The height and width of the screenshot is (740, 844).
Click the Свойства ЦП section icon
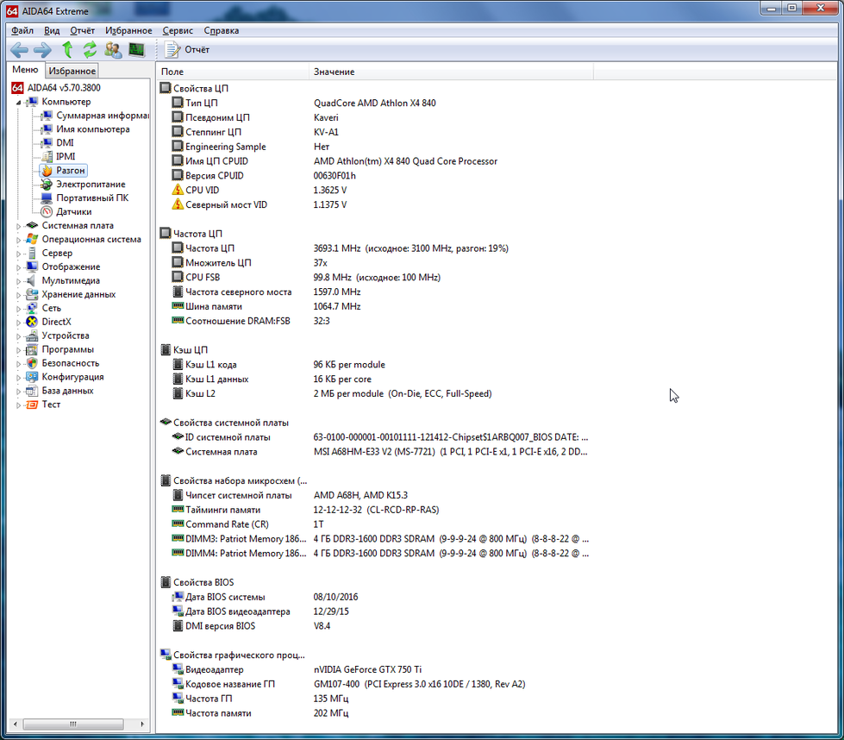point(166,88)
